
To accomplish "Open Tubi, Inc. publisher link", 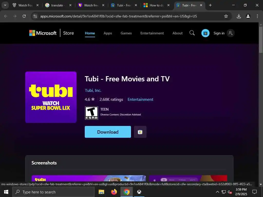I will pyautogui.click(x=93, y=91).
